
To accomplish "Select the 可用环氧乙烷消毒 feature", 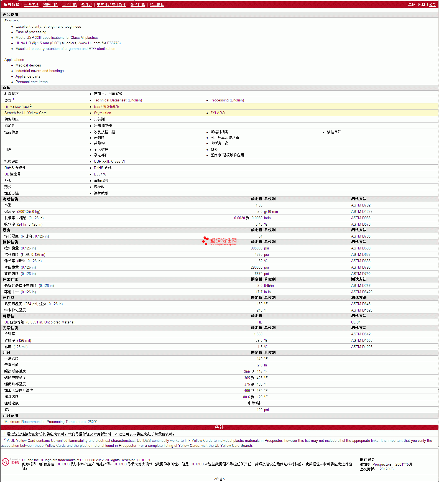I will click(225, 138).
